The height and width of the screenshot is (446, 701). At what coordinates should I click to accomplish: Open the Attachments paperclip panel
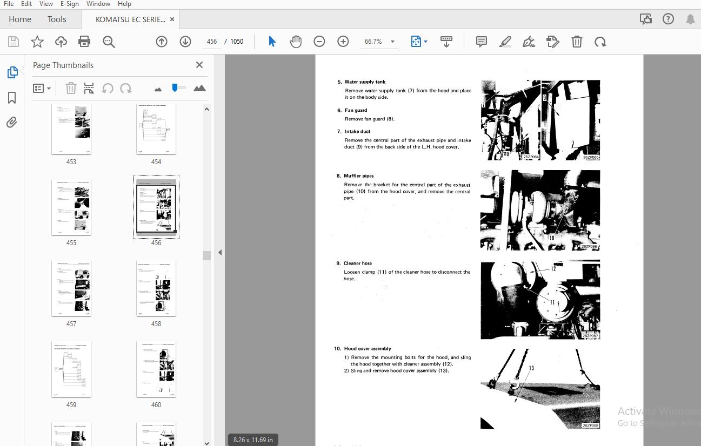coord(12,123)
